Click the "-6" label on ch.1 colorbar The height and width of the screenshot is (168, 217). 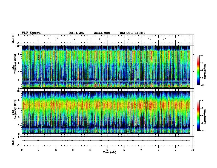click(202, 55)
